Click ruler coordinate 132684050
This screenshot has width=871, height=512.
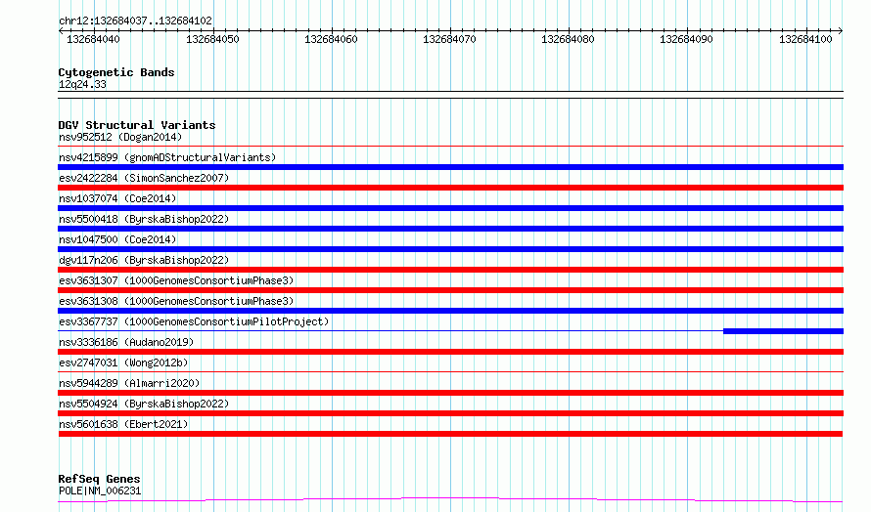212,39
